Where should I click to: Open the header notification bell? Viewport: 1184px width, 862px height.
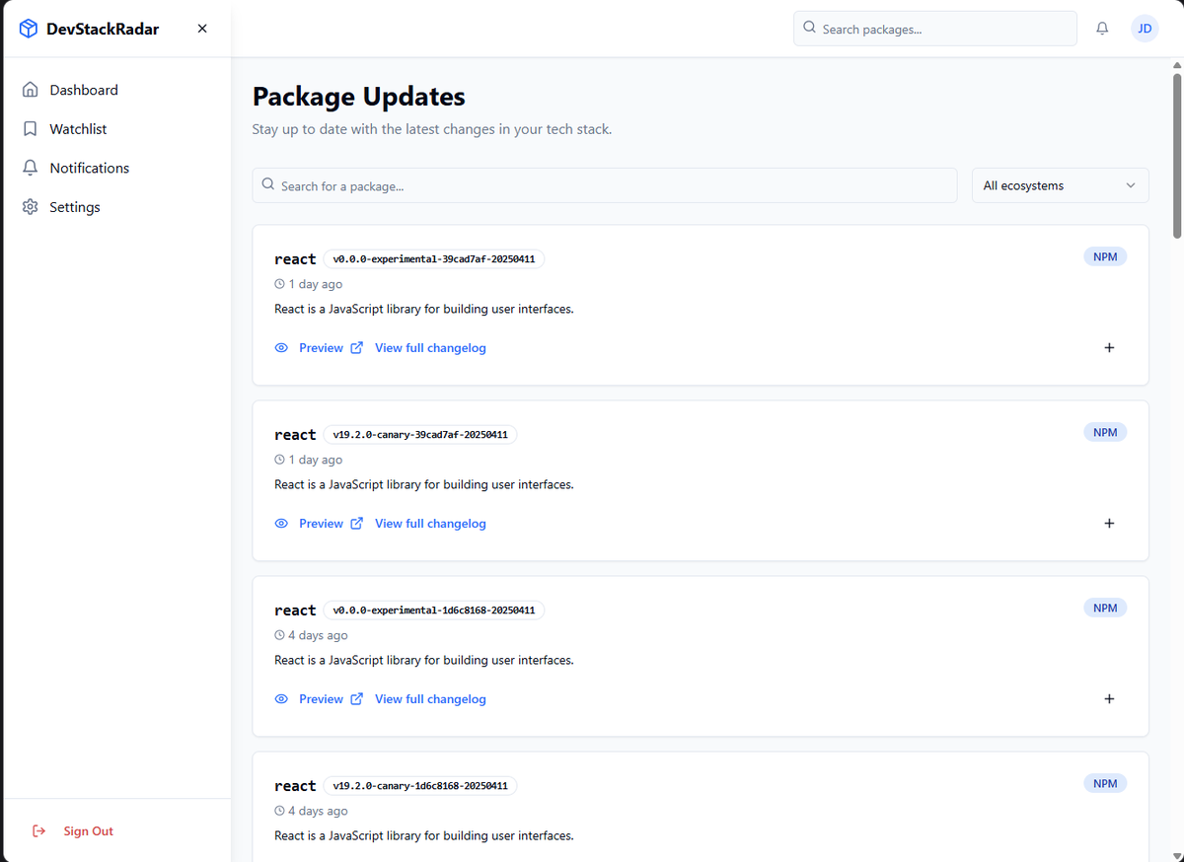1102,29
